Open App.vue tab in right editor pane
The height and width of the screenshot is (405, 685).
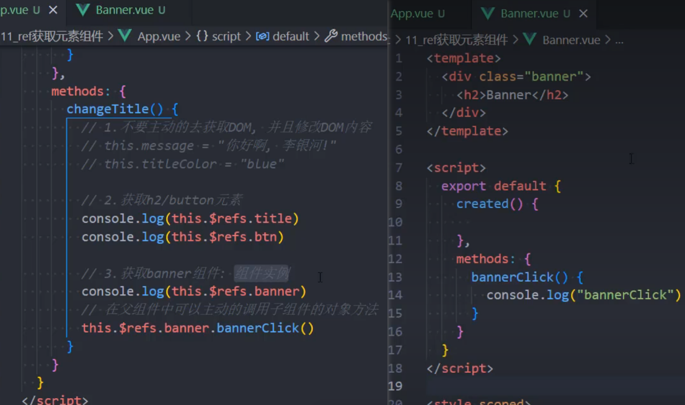(x=418, y=14)
